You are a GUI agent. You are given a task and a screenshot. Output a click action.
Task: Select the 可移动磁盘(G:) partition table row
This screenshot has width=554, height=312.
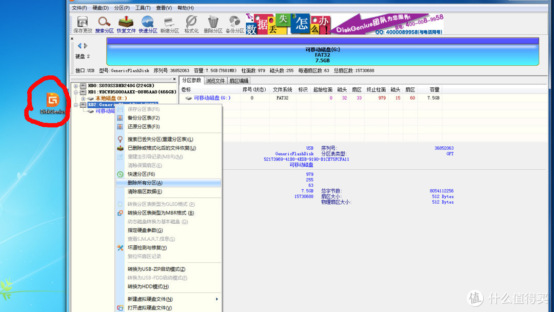[x=211, y=98]
